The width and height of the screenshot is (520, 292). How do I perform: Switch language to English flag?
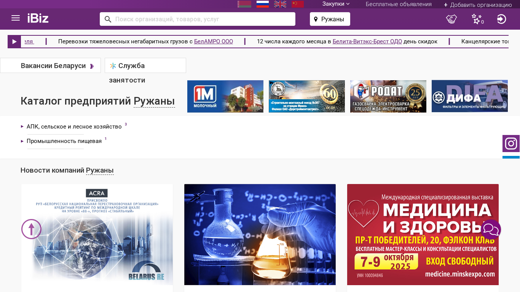click(x=280, y=4)
